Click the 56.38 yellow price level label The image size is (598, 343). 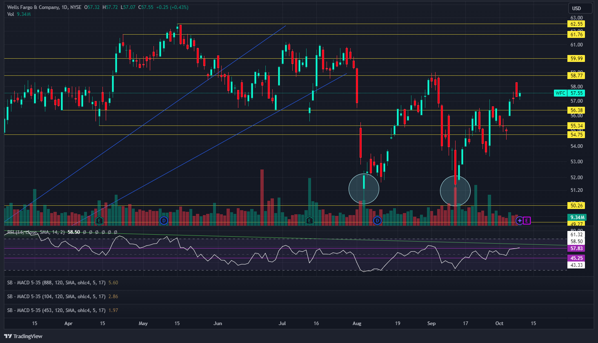[x=576, y=110]
